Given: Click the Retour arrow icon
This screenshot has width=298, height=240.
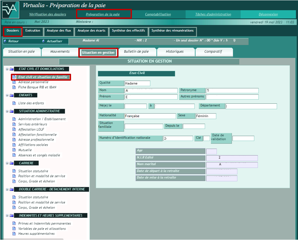Looking at the screenshot, I should [5, 41].
